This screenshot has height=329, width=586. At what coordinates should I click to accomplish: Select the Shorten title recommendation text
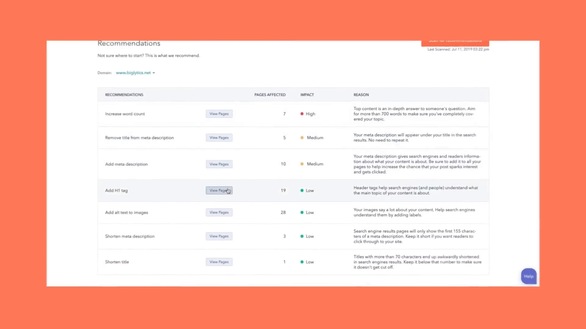coord(117,262)
